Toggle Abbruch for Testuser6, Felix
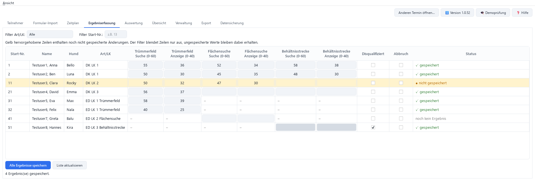 (x=401, y=110)
